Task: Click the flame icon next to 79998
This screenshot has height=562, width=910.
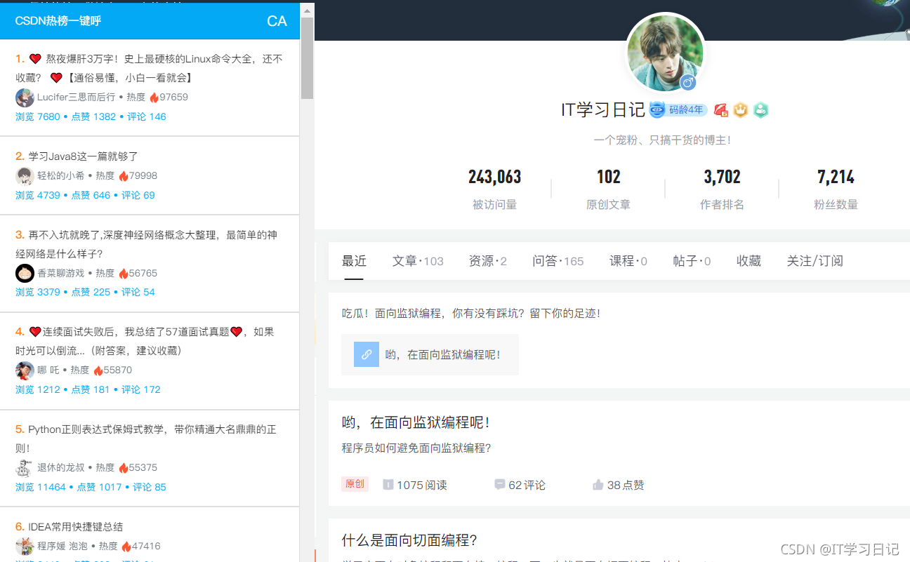Action: (123, 175)
